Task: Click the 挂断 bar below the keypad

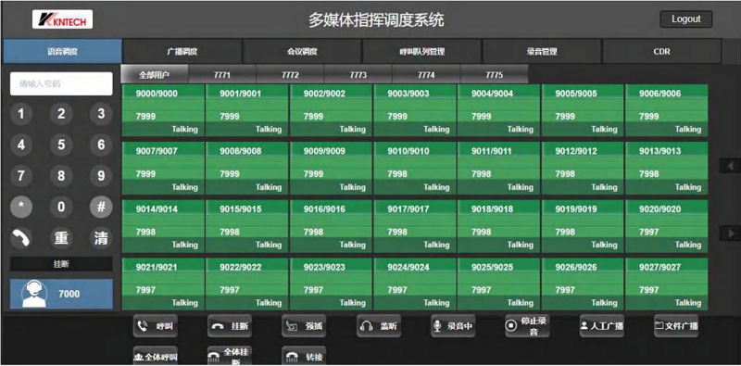Action: point(61,264)
